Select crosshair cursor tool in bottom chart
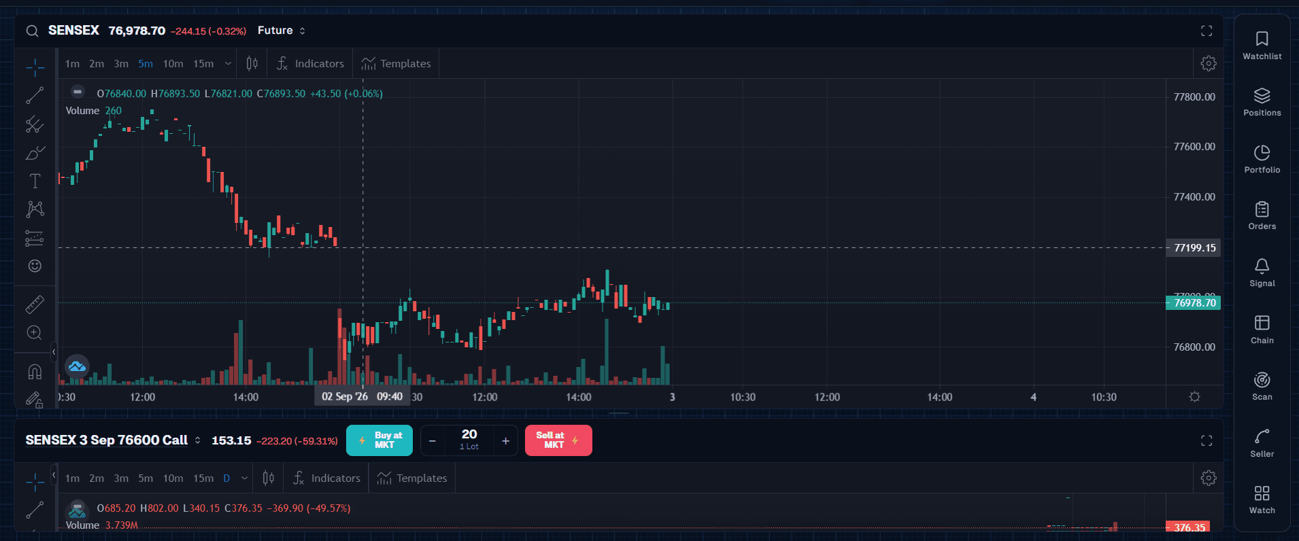The height and width of the screenshot is (541, 1299). coord(35,481)
